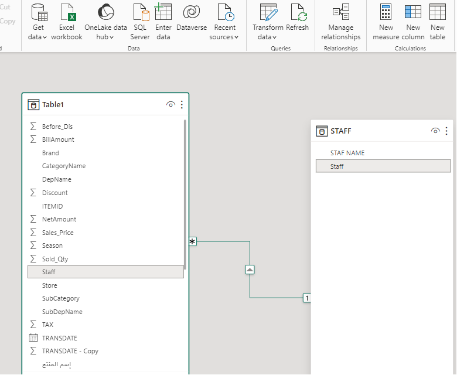
Task: Select the Brand field
Action: point(105,153)
